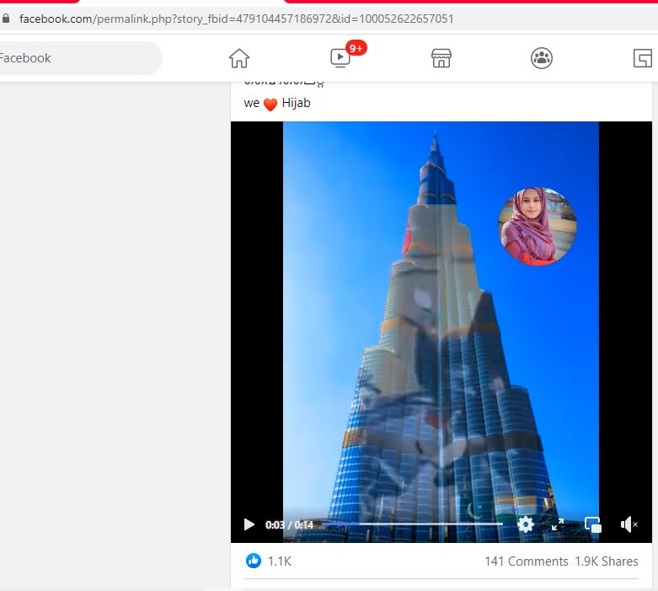Open video settings gear menu
The image size is (658, 591).
[526, 524]
